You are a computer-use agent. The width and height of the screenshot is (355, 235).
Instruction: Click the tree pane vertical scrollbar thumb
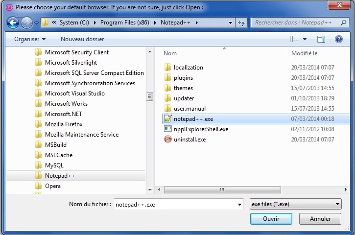[149, 96]
